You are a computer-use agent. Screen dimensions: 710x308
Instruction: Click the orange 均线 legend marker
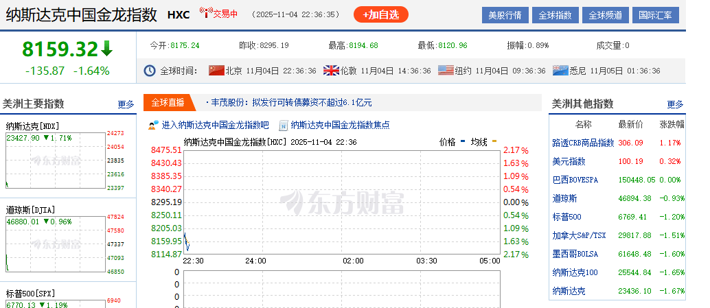(x=494, y=142)
